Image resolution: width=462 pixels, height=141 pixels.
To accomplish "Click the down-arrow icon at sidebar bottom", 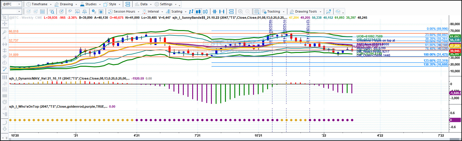I will 4,129.
